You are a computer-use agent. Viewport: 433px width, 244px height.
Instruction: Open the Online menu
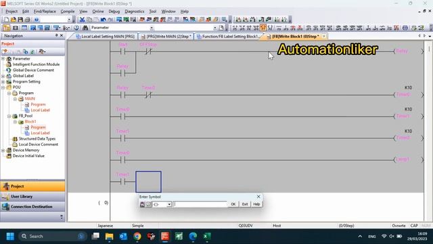pyautogui.click(x=97, y=12)
